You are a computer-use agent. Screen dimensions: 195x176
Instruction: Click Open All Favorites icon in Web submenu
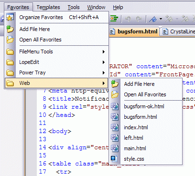pos(115,94)
